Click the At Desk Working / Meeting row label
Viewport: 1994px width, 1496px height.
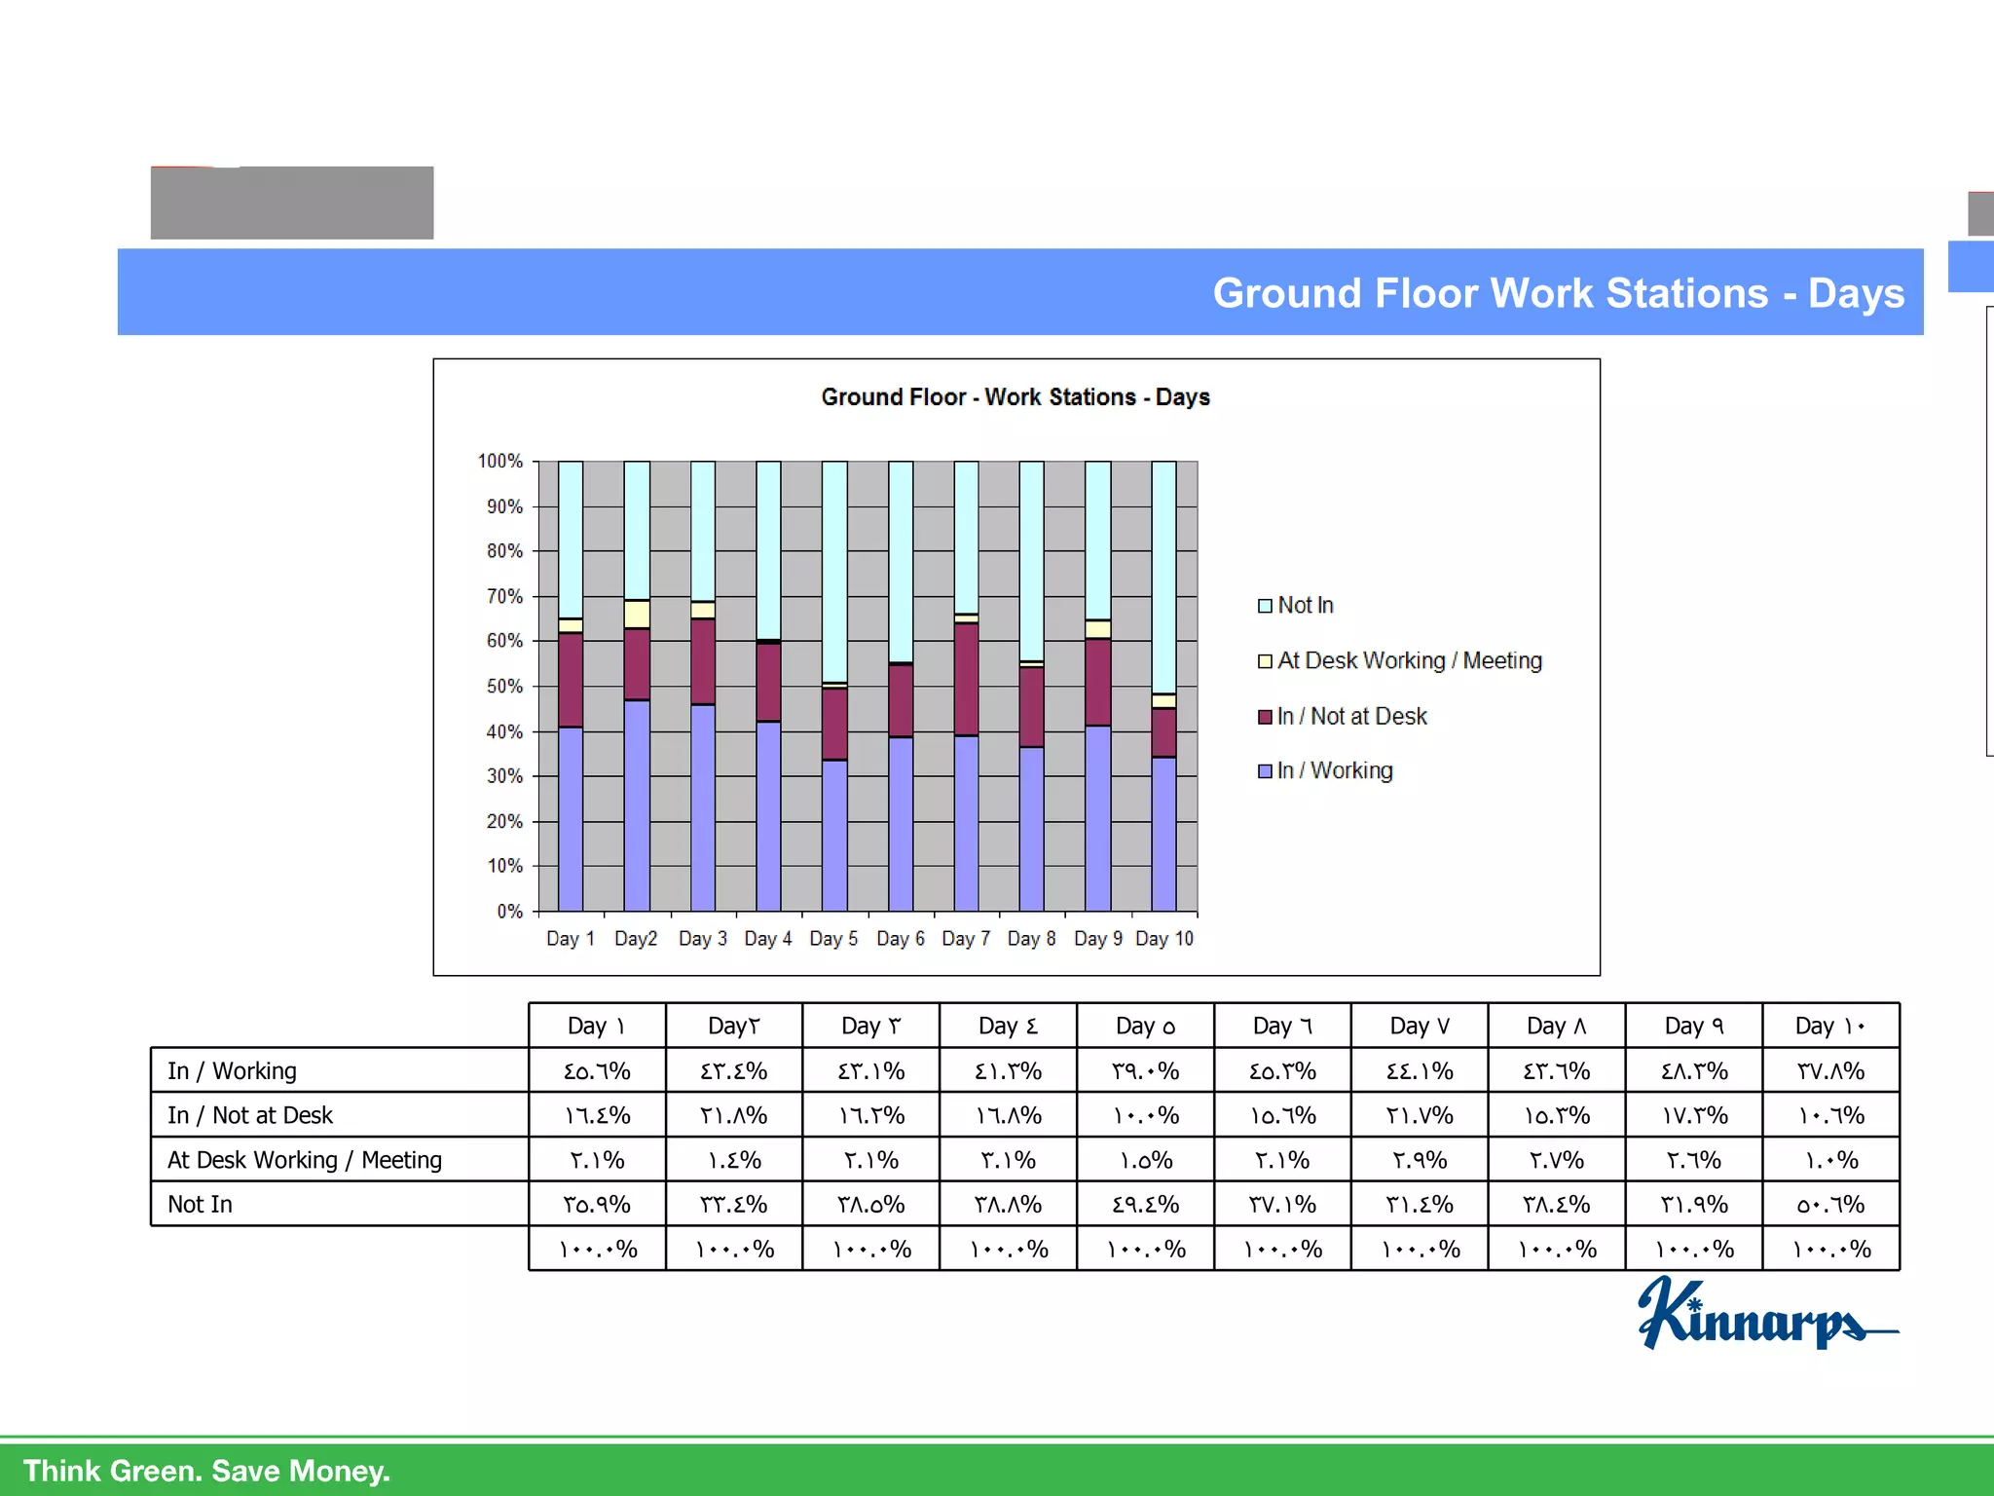pos(304,1160)
